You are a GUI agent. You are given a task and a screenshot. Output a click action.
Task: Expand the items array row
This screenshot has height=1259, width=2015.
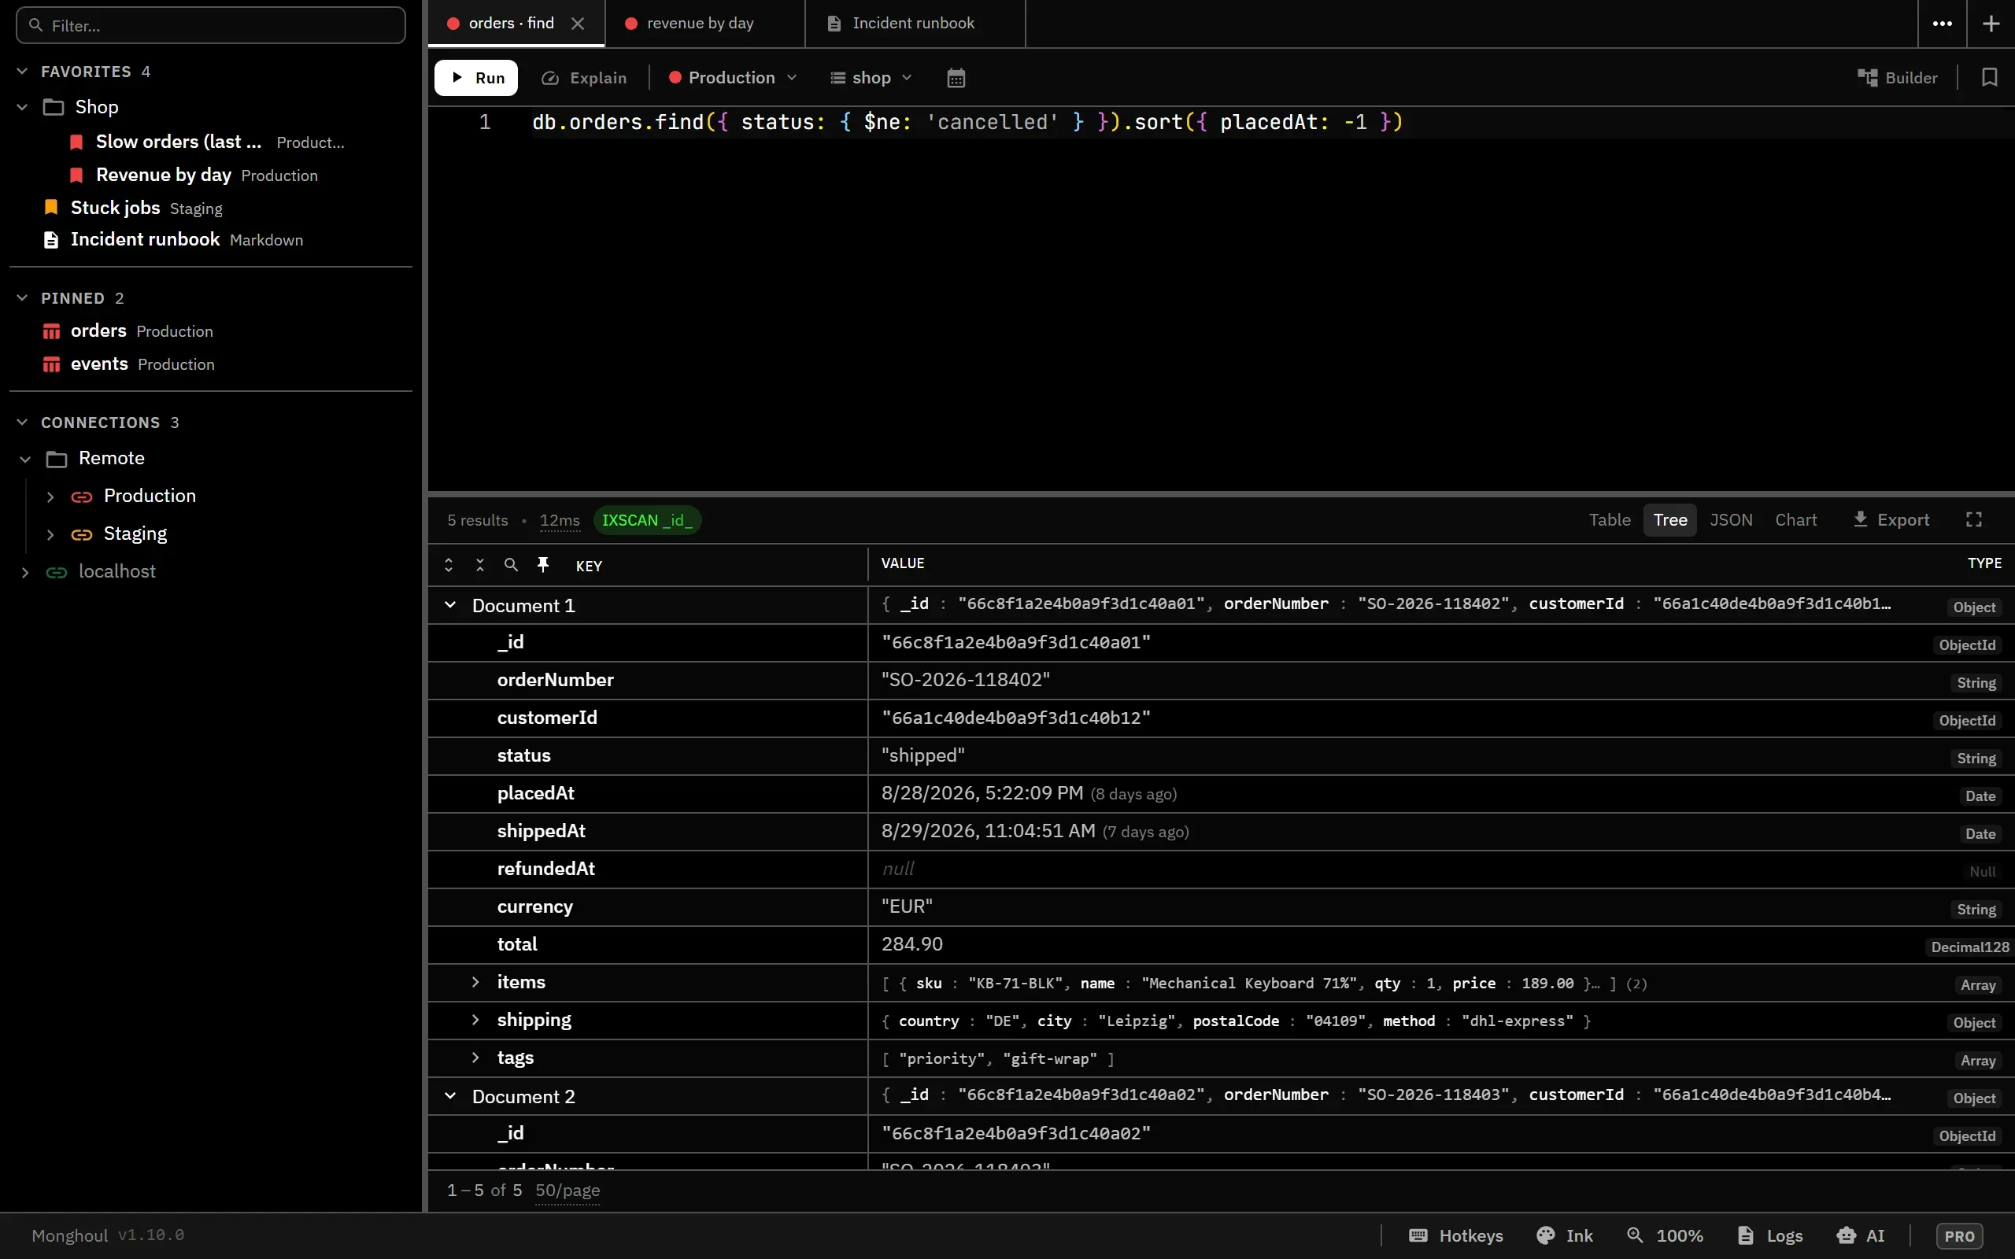click(x=475, y=983)
